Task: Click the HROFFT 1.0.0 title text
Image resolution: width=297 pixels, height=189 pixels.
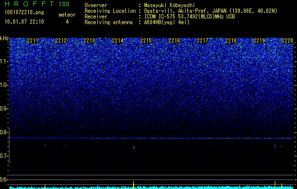Action: point(37,4)
